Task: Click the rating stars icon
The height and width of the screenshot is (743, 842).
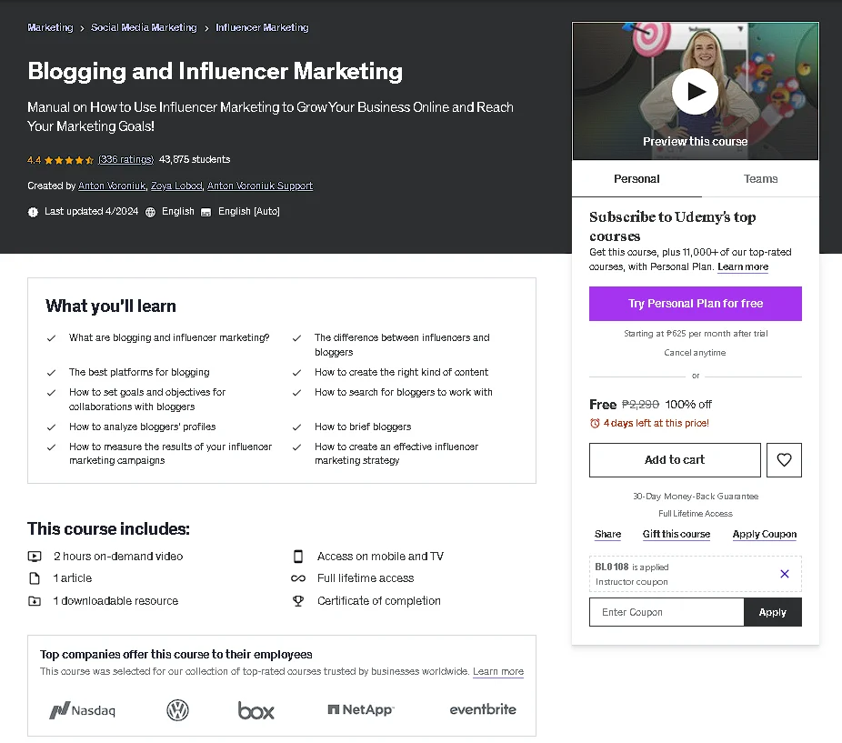Action: tap(69, 160)
